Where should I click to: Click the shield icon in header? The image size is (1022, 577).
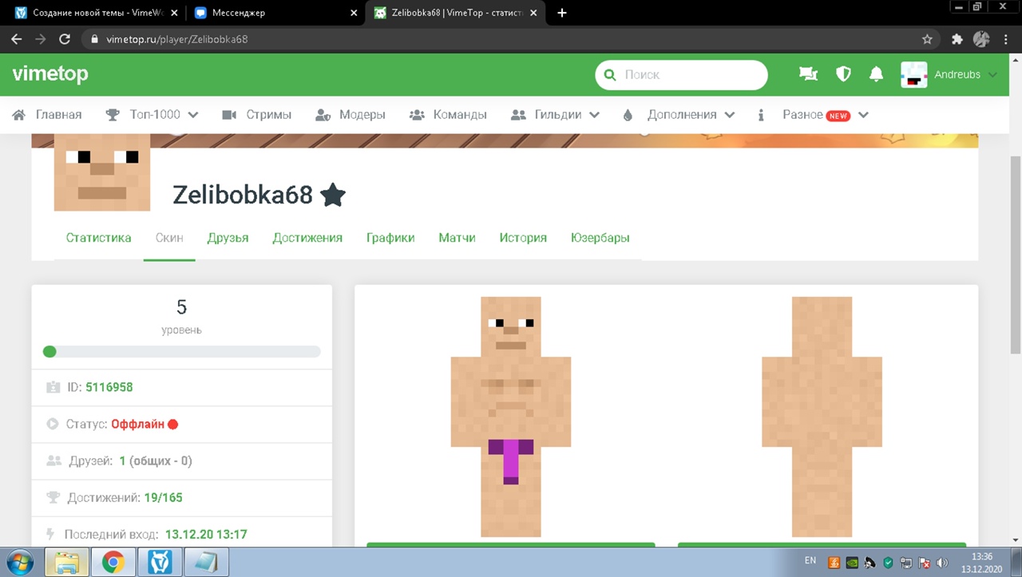coord(843,74)
